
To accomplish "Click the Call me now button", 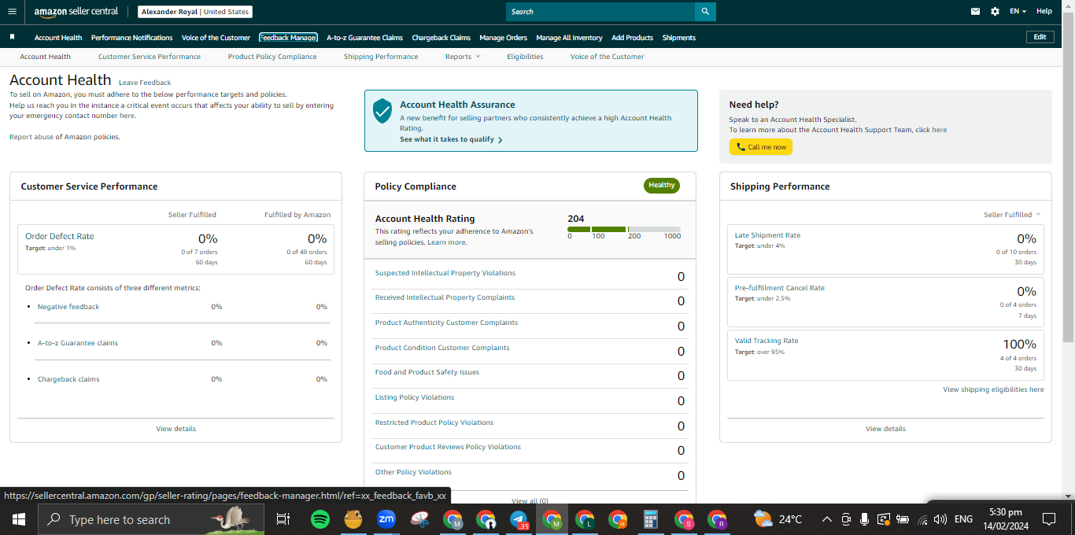I will (x=760, y=147).
